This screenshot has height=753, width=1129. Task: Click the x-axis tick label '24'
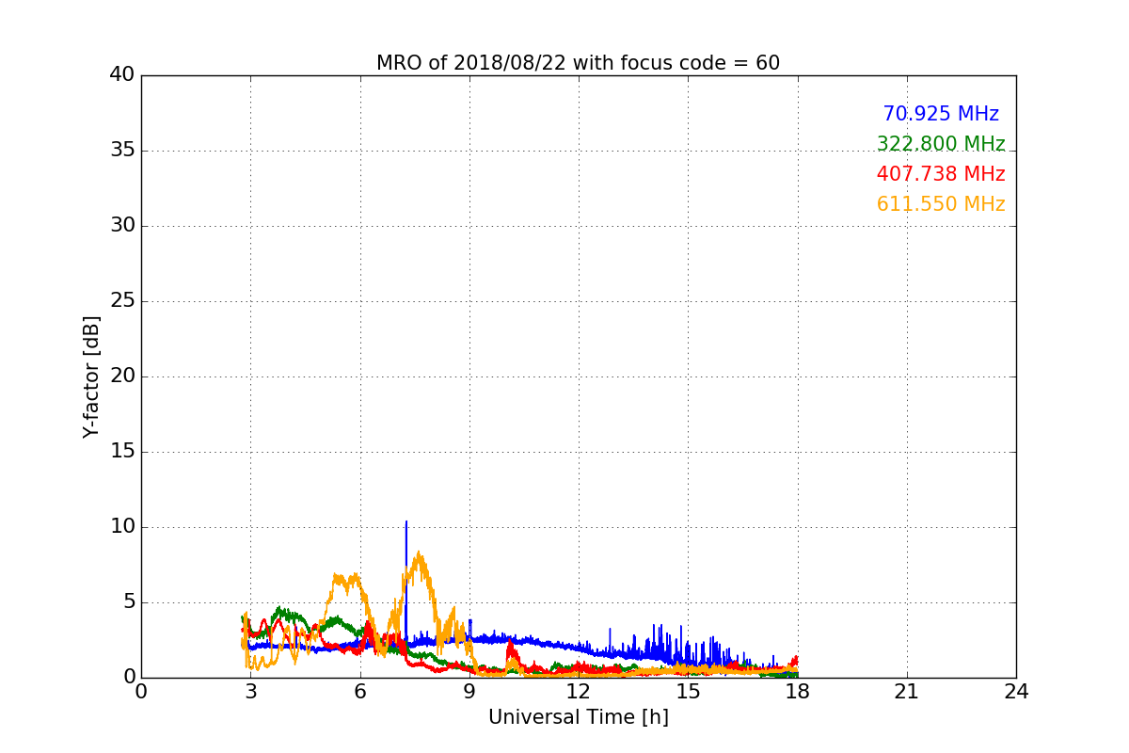tap(1016, 692)
